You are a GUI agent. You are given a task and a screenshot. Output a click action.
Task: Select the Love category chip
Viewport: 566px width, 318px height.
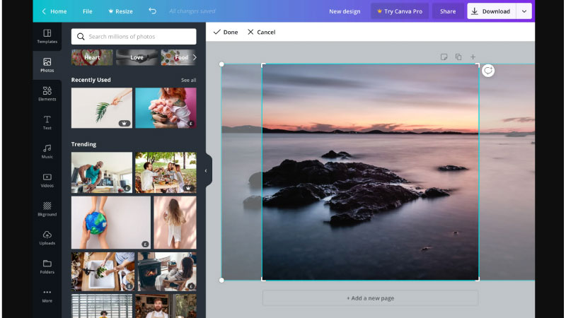137,57
